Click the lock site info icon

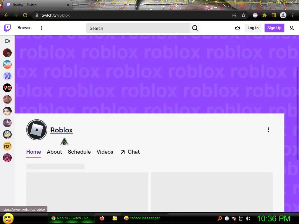pos(36,15)
